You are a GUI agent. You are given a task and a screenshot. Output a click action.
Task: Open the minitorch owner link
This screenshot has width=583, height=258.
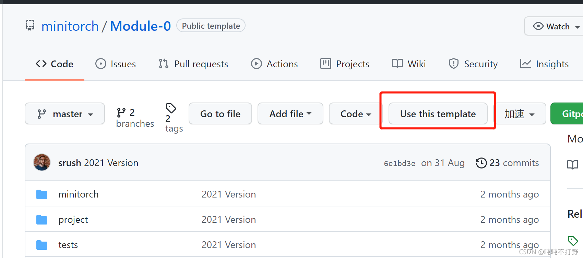coord(70,26)
